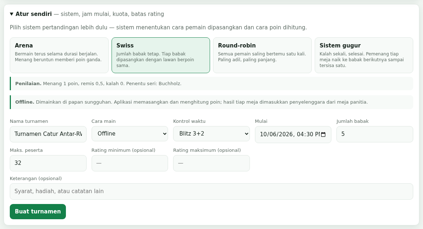423x229 pixels.
Task: Click the 'Pilih sistem pertandingan lebih dulu' hint
Action: coord(158,28)
